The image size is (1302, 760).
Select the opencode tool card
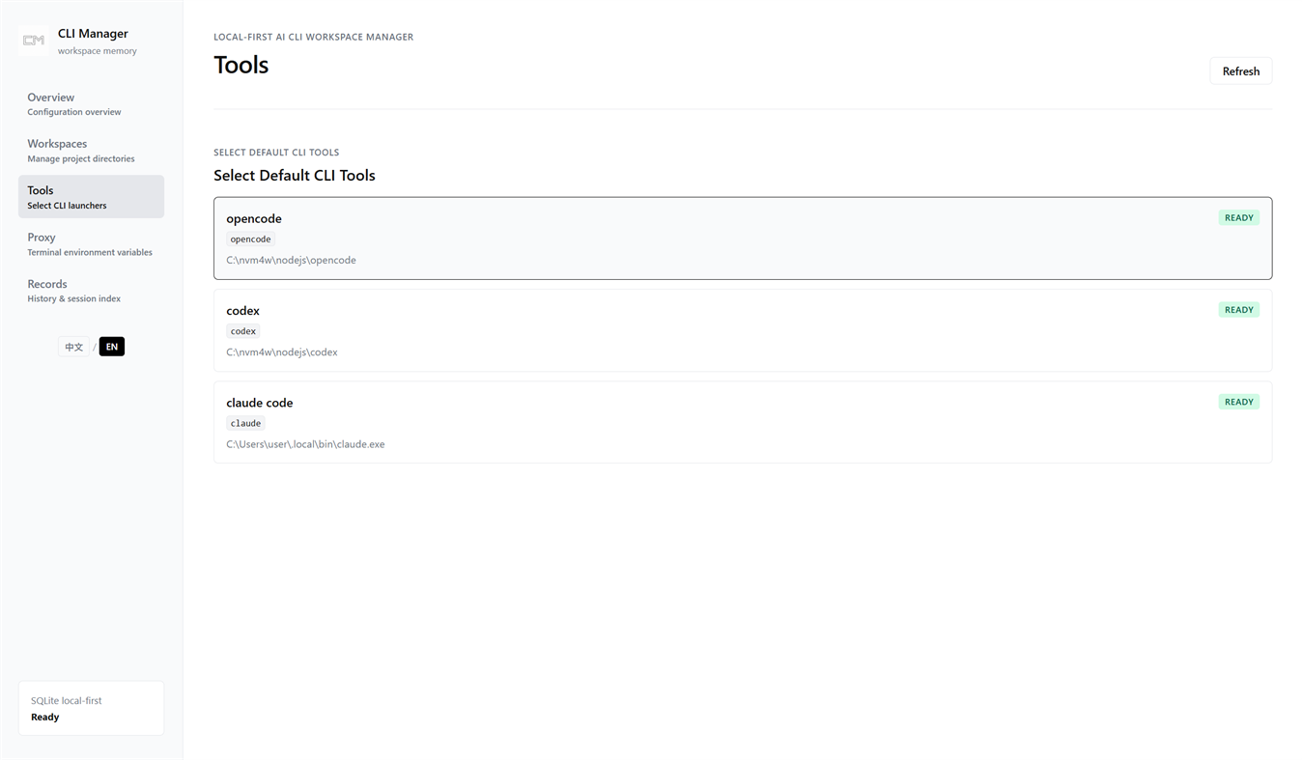(x=743, y=239)
